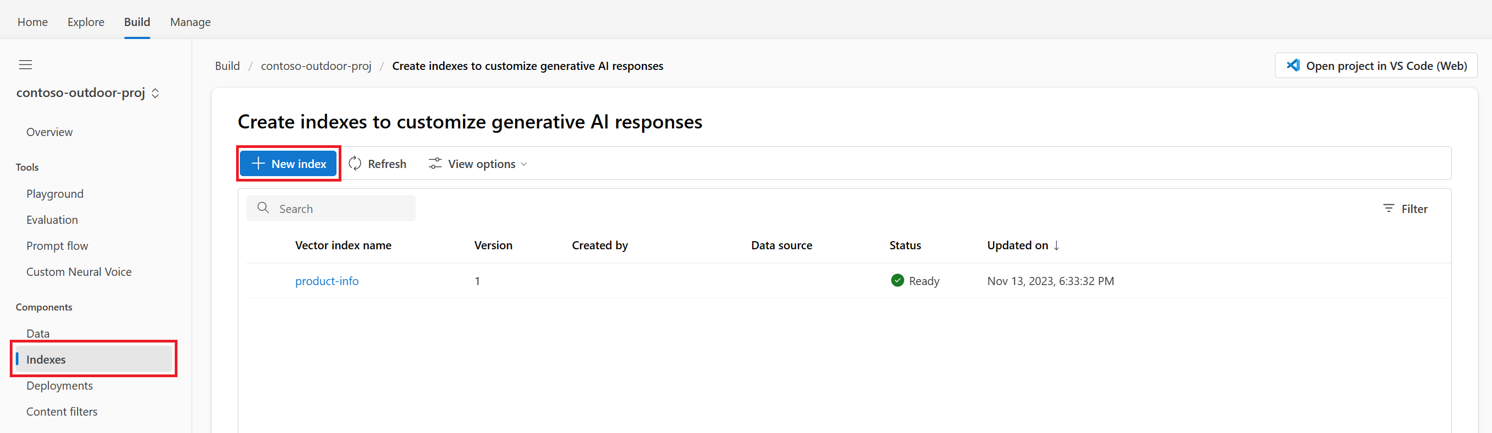Select Custom Neural Voice
This screenshot has height=433, width=1492.
pyautogui.click(x=79, y=272)
